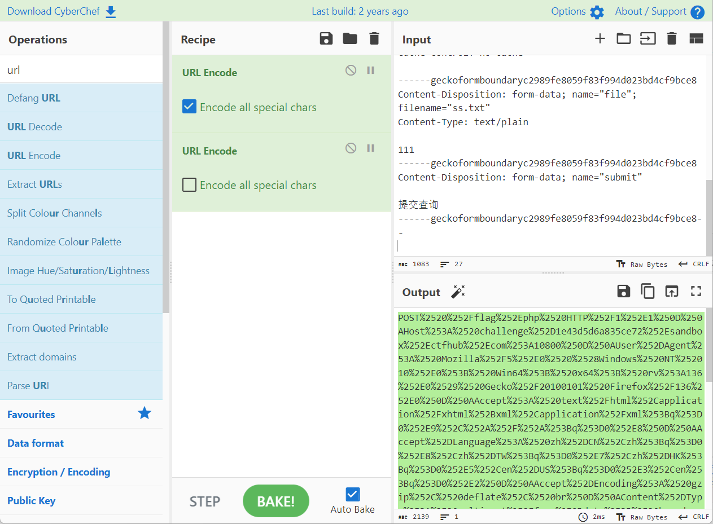Expand the Data format category
Screen dimensions: 713x524
[36, 443]
